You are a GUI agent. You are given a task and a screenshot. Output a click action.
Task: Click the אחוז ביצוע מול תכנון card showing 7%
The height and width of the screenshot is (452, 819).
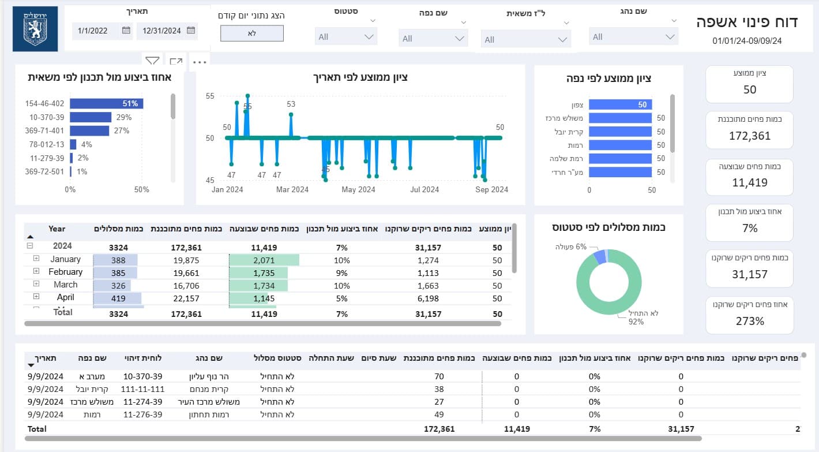click(x=749, y=223)
